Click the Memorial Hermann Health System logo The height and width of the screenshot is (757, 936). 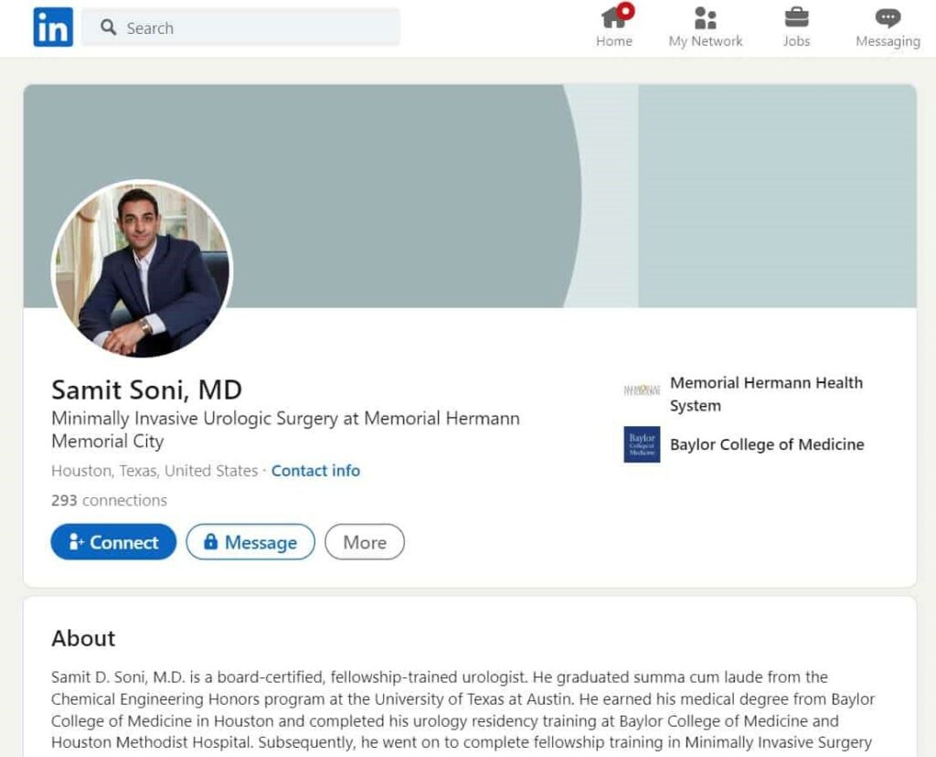click(642, 390)
